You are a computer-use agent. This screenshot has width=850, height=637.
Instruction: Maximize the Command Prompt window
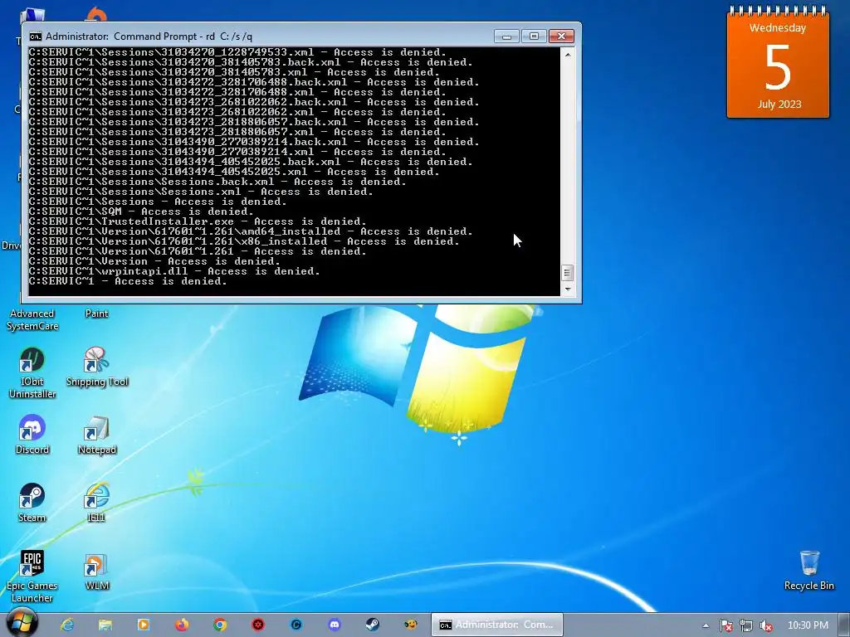pyautogui.click(x=534, y=36)
